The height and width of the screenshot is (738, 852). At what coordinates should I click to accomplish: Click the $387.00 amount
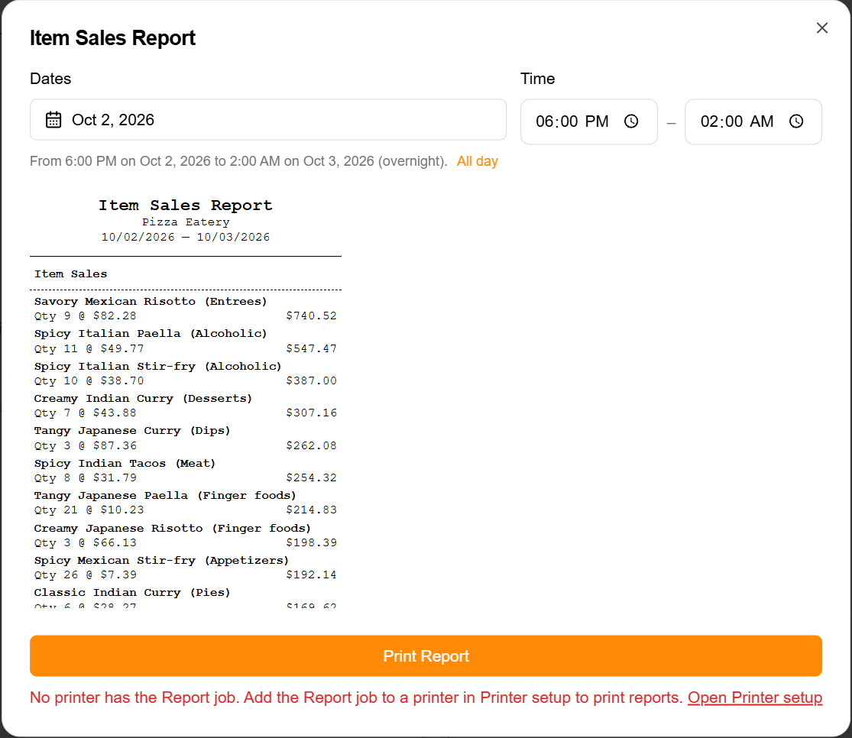tap(311, 380)
